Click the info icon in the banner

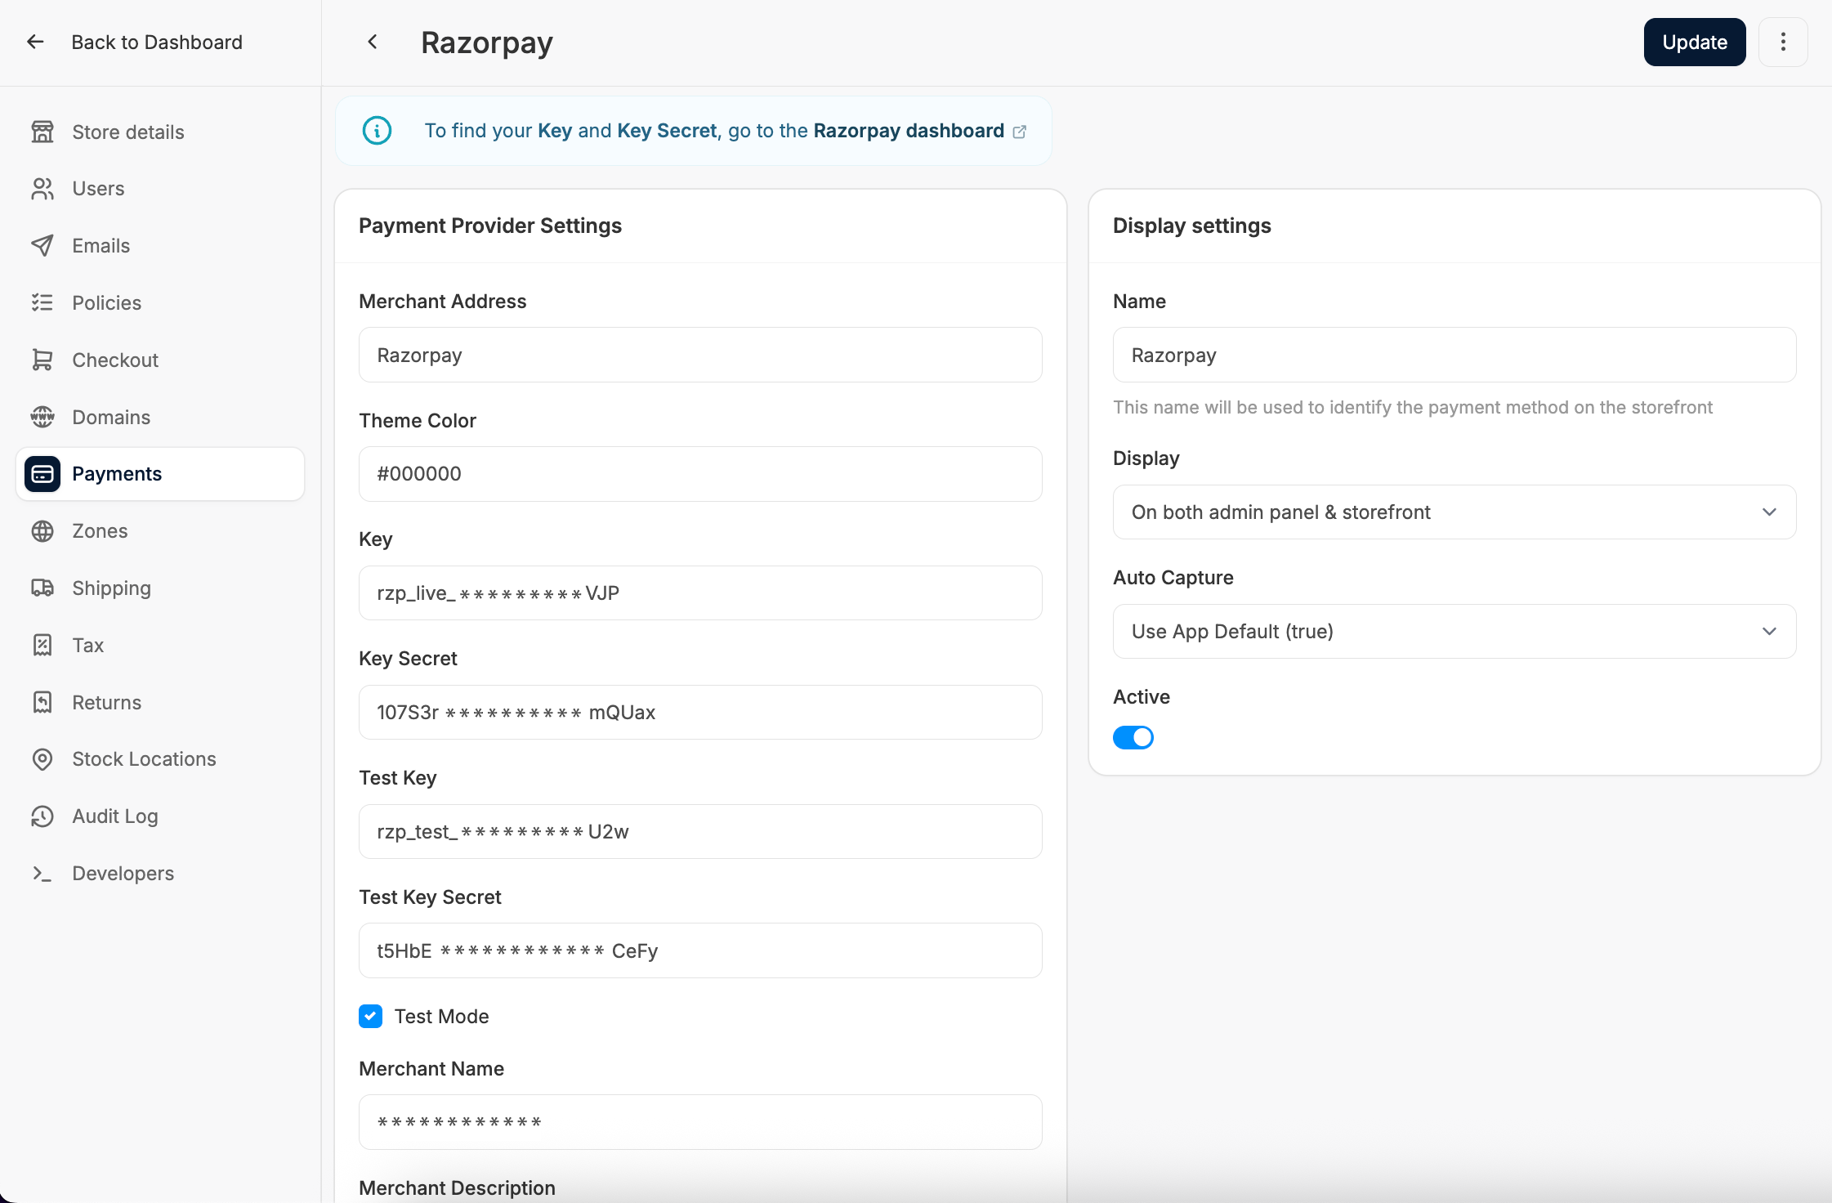tap(377, 131)
